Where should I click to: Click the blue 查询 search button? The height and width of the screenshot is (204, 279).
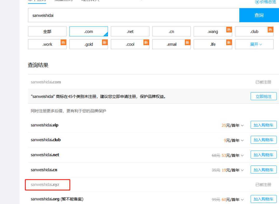tap(259, 15)
